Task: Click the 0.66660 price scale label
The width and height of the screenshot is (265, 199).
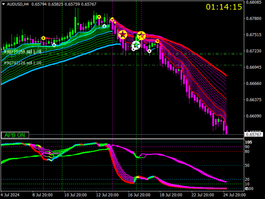Action: tap(254, 83)
